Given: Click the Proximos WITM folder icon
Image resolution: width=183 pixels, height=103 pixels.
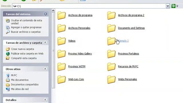Looking at the screenshot, I should (61, 67).
